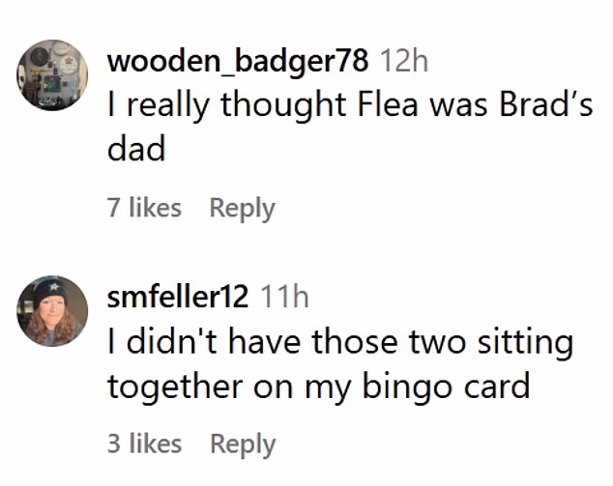Reply to wooden_badger78's comment

click(x=243, y=208)
